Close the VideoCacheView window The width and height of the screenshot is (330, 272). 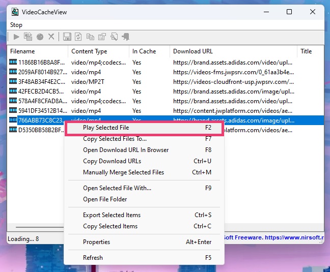[x=313, y=12]
